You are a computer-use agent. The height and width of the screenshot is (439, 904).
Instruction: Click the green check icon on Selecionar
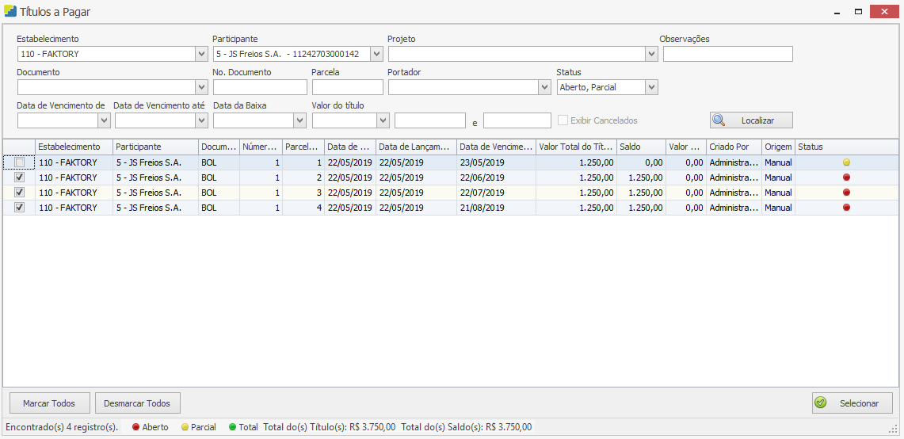click(x=821, y=403)
